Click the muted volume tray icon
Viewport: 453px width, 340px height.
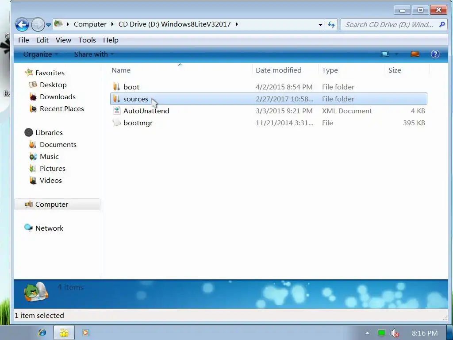click(x=394, y=333)
